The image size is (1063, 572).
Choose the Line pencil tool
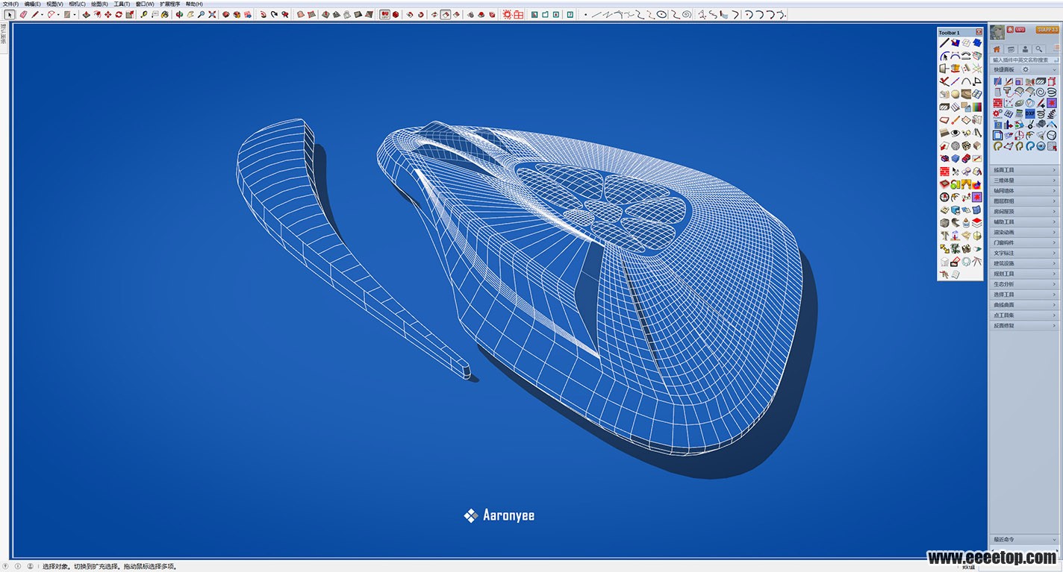tap(34, 14)
